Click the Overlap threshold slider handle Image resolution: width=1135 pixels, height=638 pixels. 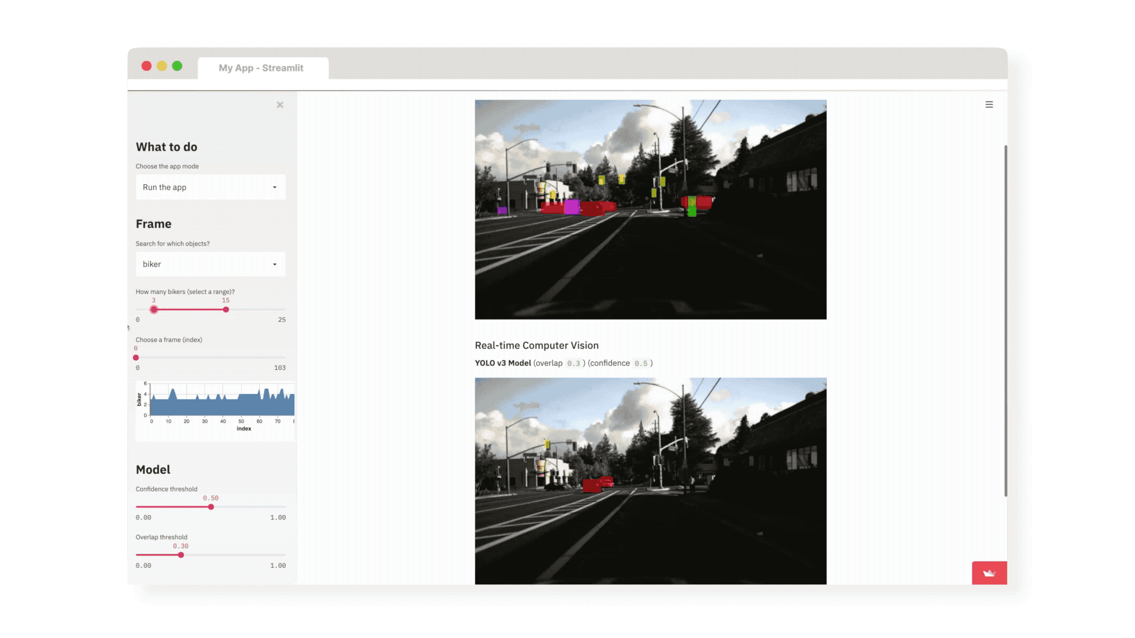click(181, 555)
